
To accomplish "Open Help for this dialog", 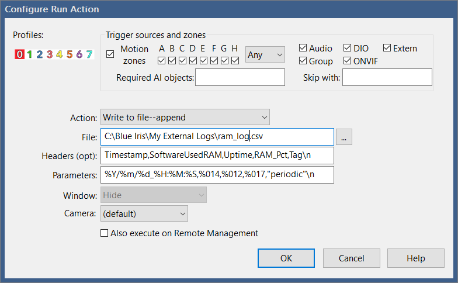I will coord(416,258).
